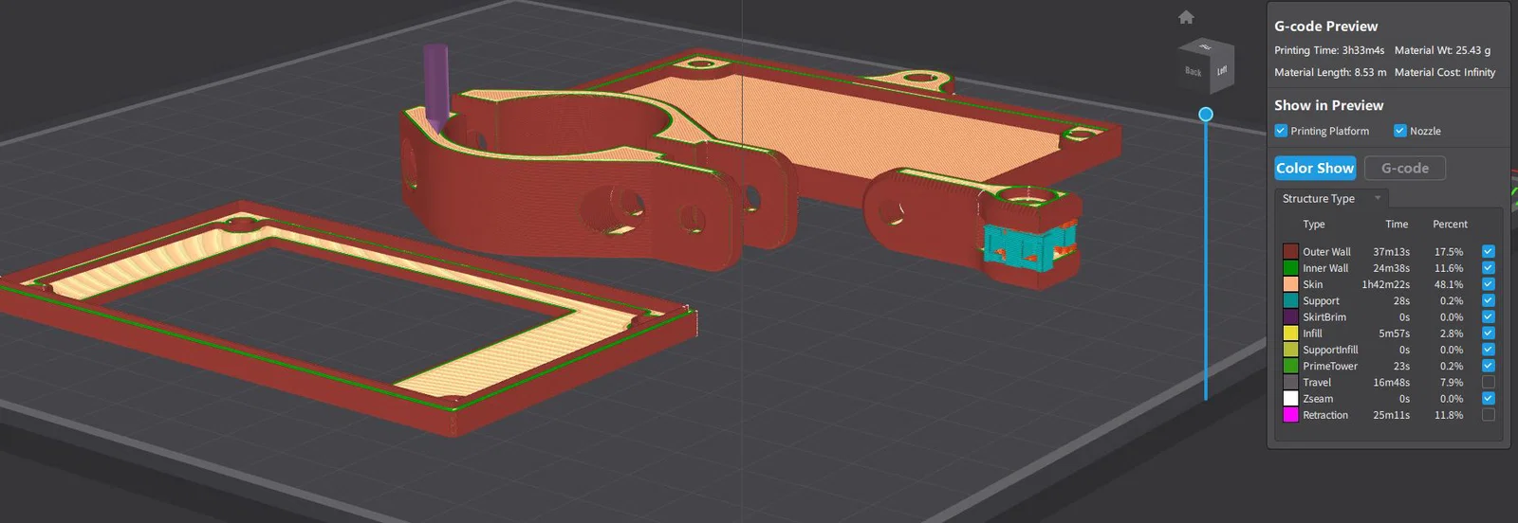Click the Outer Wall label
Screen dimensions: 1518x523
pos(1326,252)
